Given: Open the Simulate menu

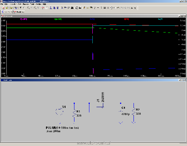Looking at the screenshot, I should 25,4.
